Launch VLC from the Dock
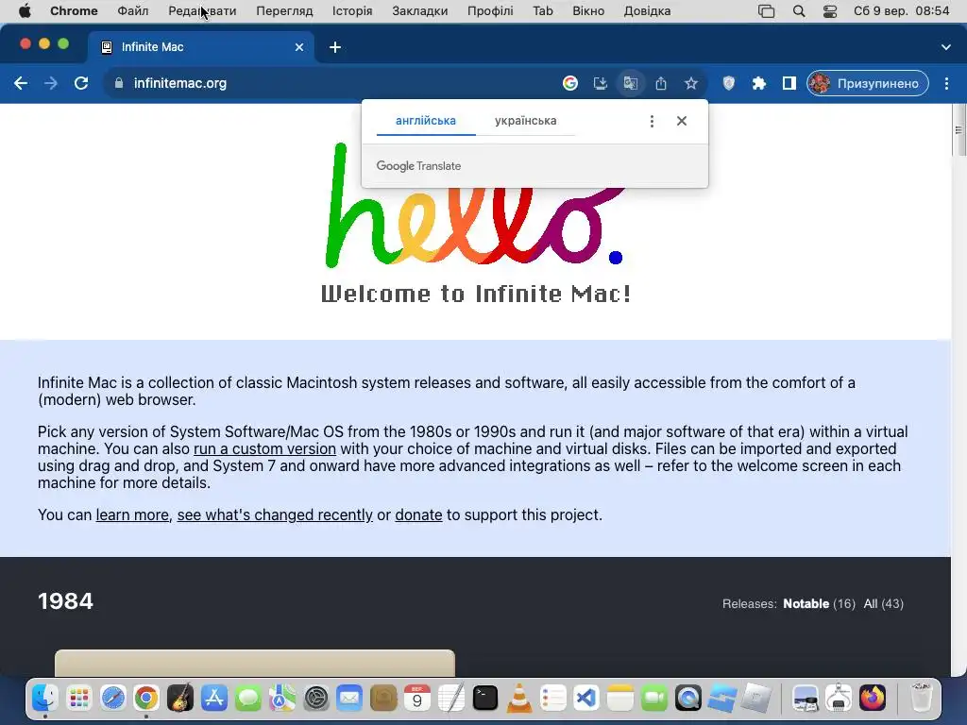This screenshot has height=725, width=967. point(519,699)
